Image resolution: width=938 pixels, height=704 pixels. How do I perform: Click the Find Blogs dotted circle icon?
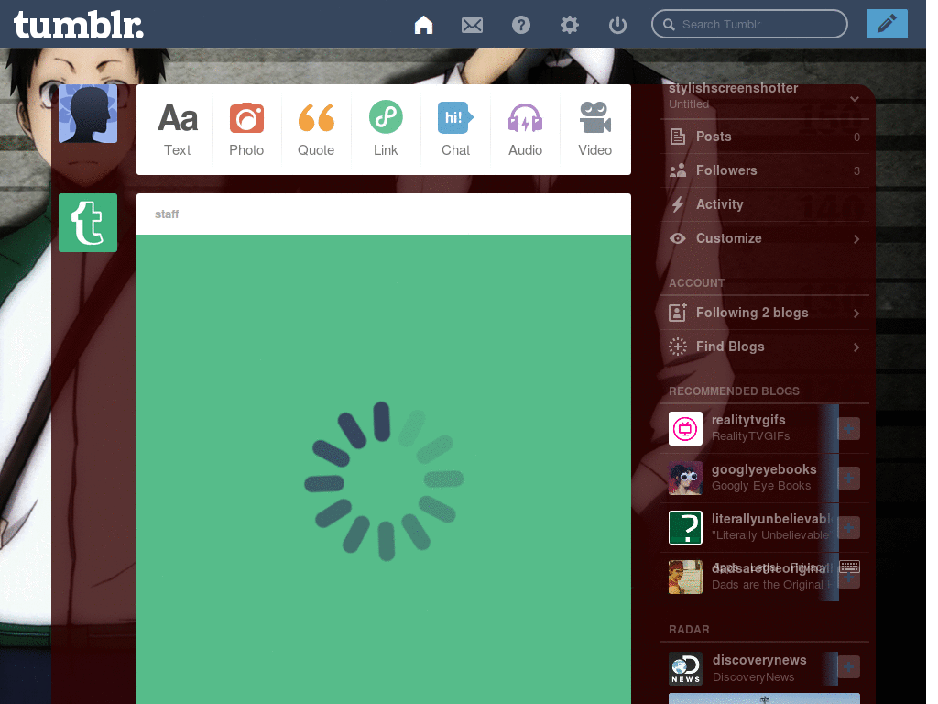(678, 346)
